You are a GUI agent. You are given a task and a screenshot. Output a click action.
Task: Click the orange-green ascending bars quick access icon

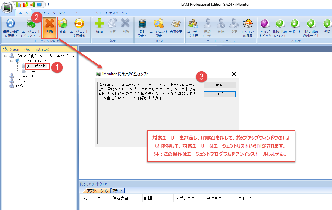coord(32,4)
